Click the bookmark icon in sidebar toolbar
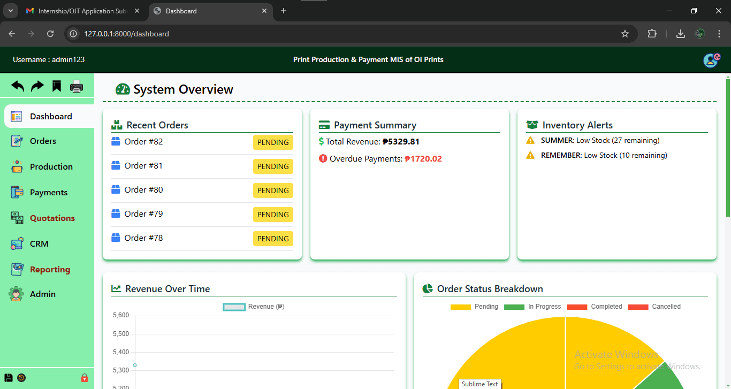 point(57,86)
